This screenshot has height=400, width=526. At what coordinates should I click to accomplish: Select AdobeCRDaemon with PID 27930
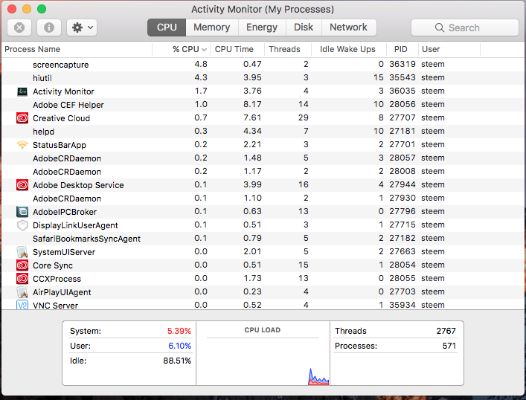coord(263,199)
